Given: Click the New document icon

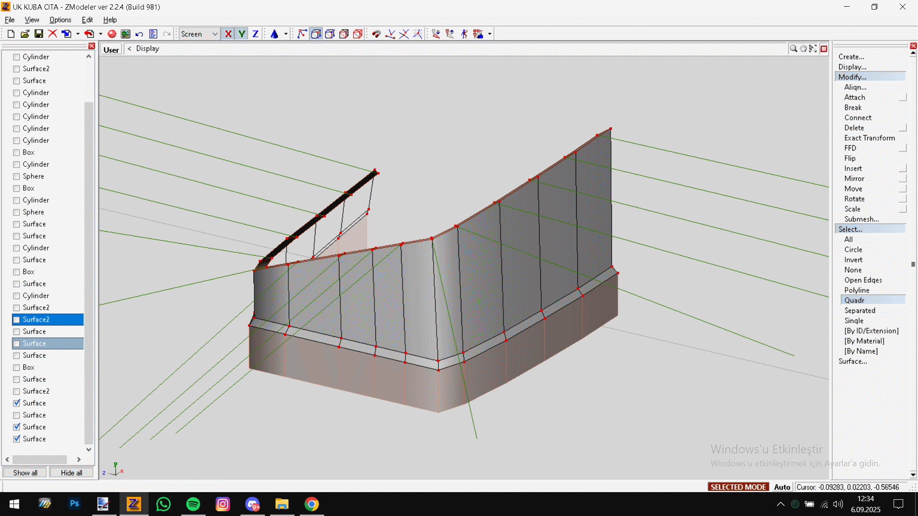Looking at the screenshot, I should (x=11, y=34).
